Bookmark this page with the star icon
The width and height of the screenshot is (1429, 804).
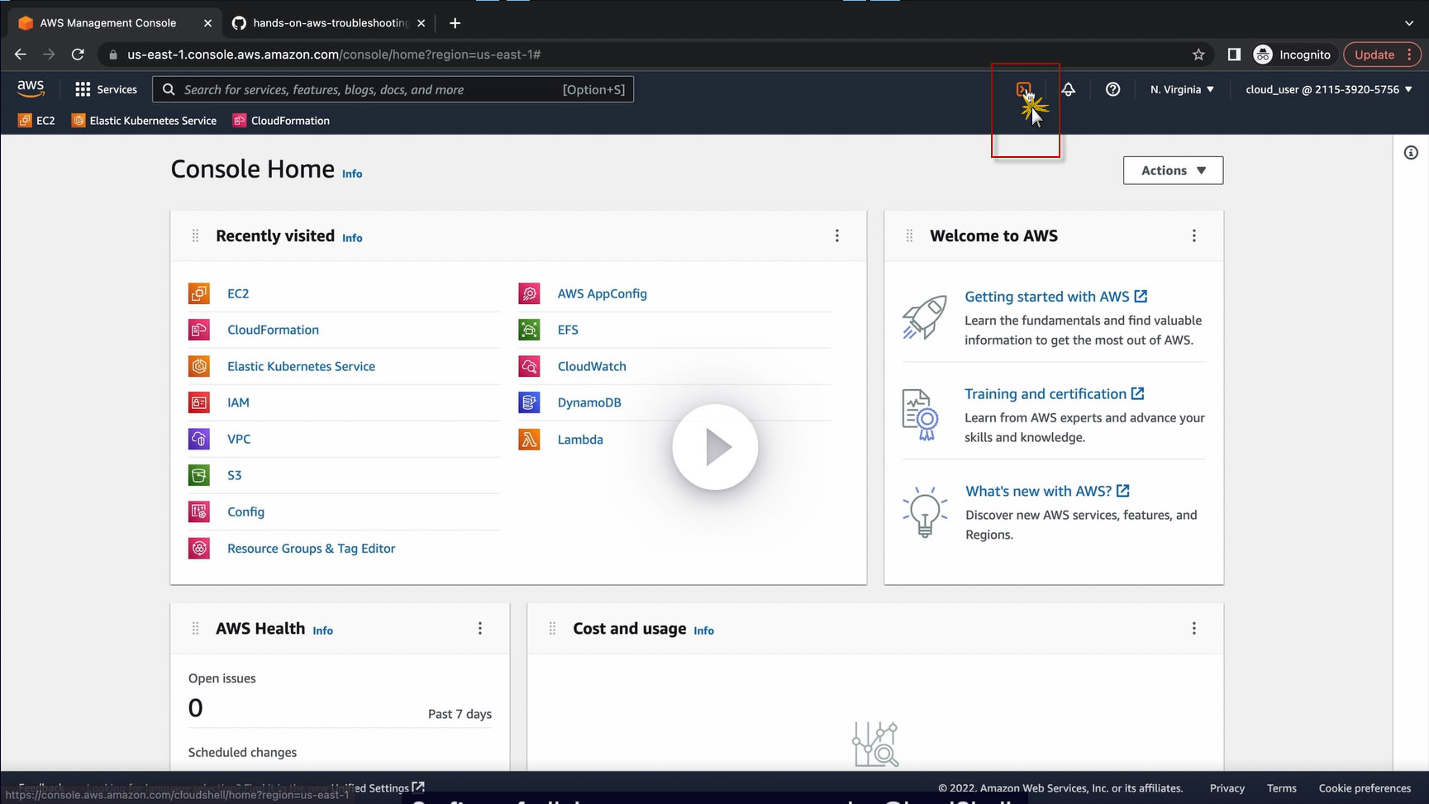click(1198, 55)
